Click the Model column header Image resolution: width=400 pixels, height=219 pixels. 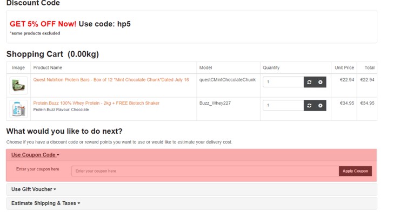[x=205, y=68]
